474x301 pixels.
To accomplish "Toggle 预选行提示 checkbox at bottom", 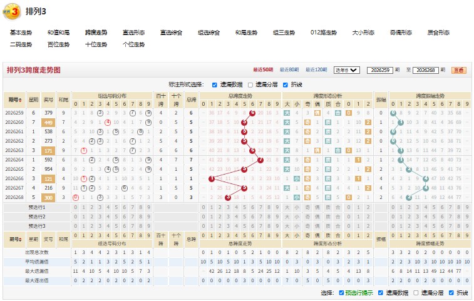I will pyautogui.click(x=341, y=293).
